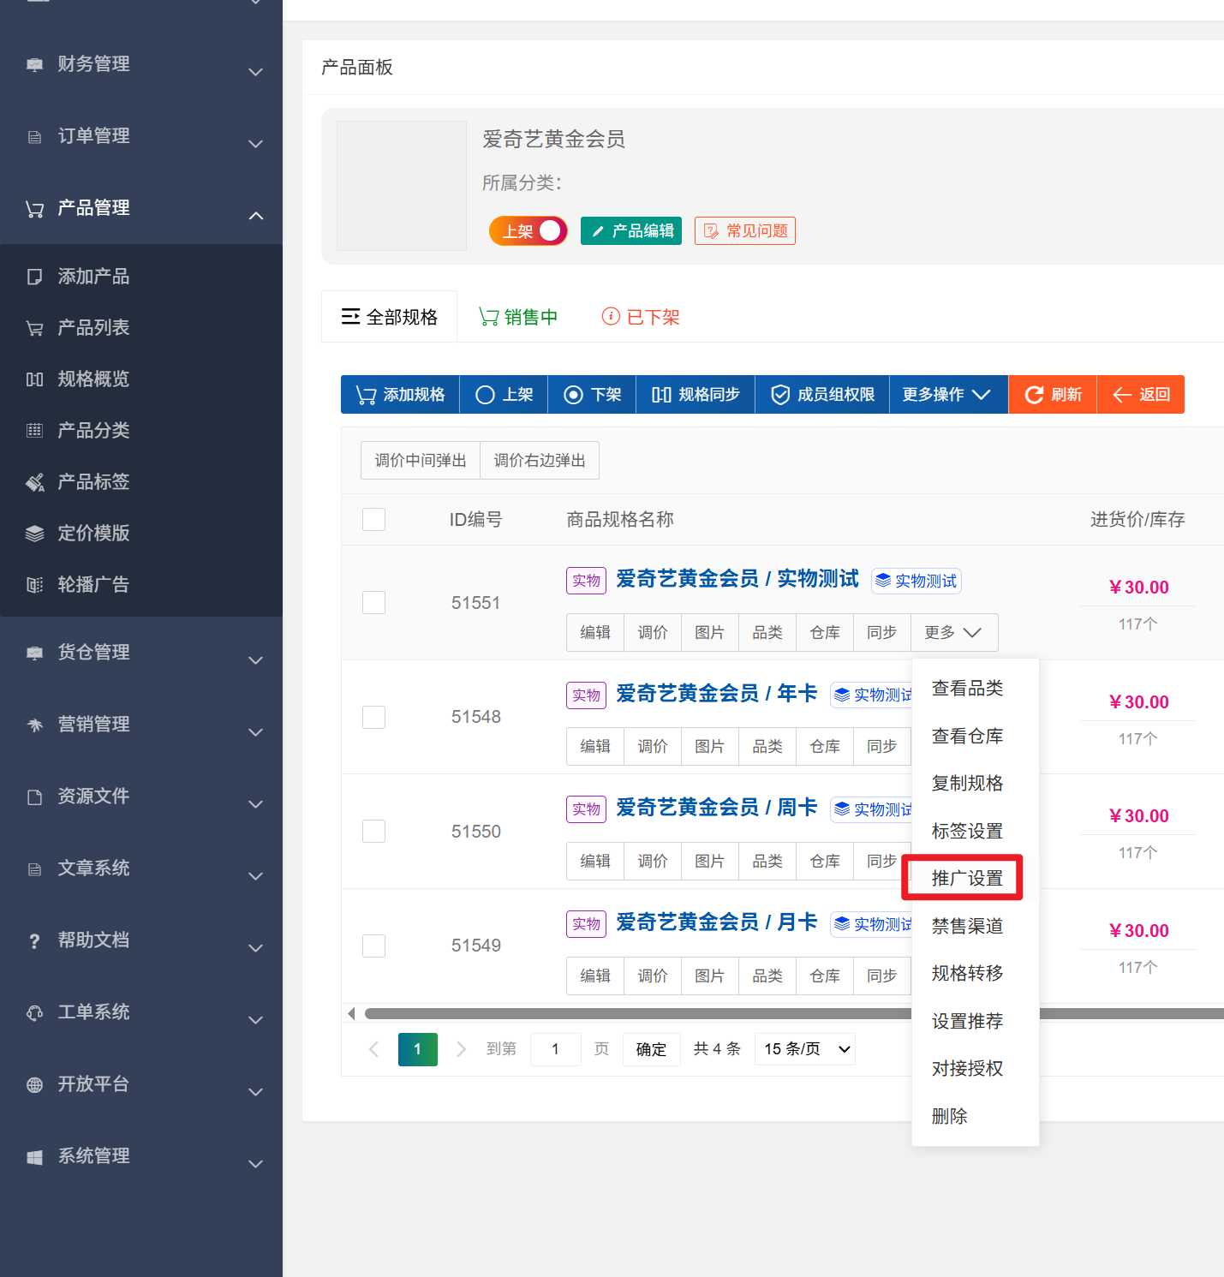Toggle the 上架 switch off
This screenshot has height=1277, width=1224.
pos(528,231)
